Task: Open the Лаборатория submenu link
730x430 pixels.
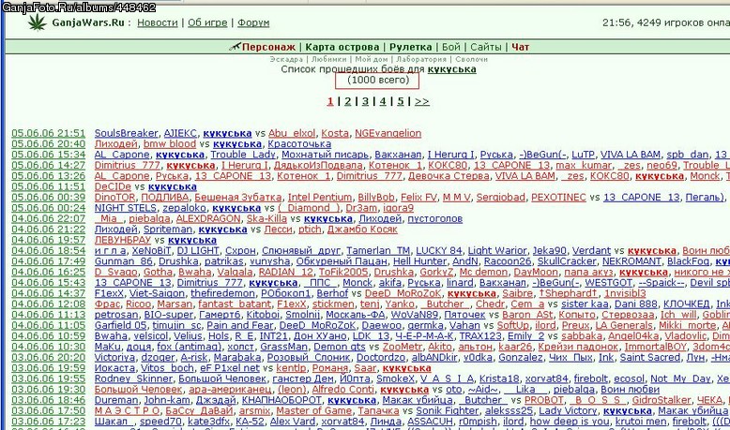Action: [421, 60]
